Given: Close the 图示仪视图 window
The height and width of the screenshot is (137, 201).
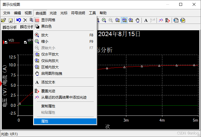Looking at the screenshot, I should click(x=194, y=4).
